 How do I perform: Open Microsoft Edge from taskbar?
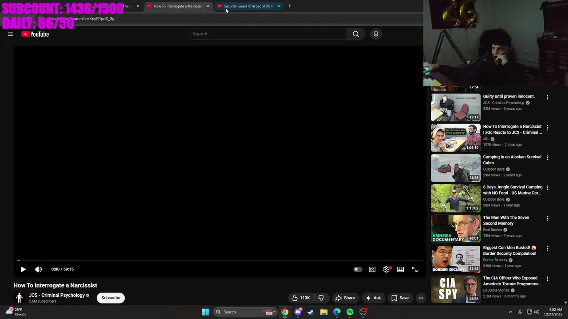(x=337, y=312)
